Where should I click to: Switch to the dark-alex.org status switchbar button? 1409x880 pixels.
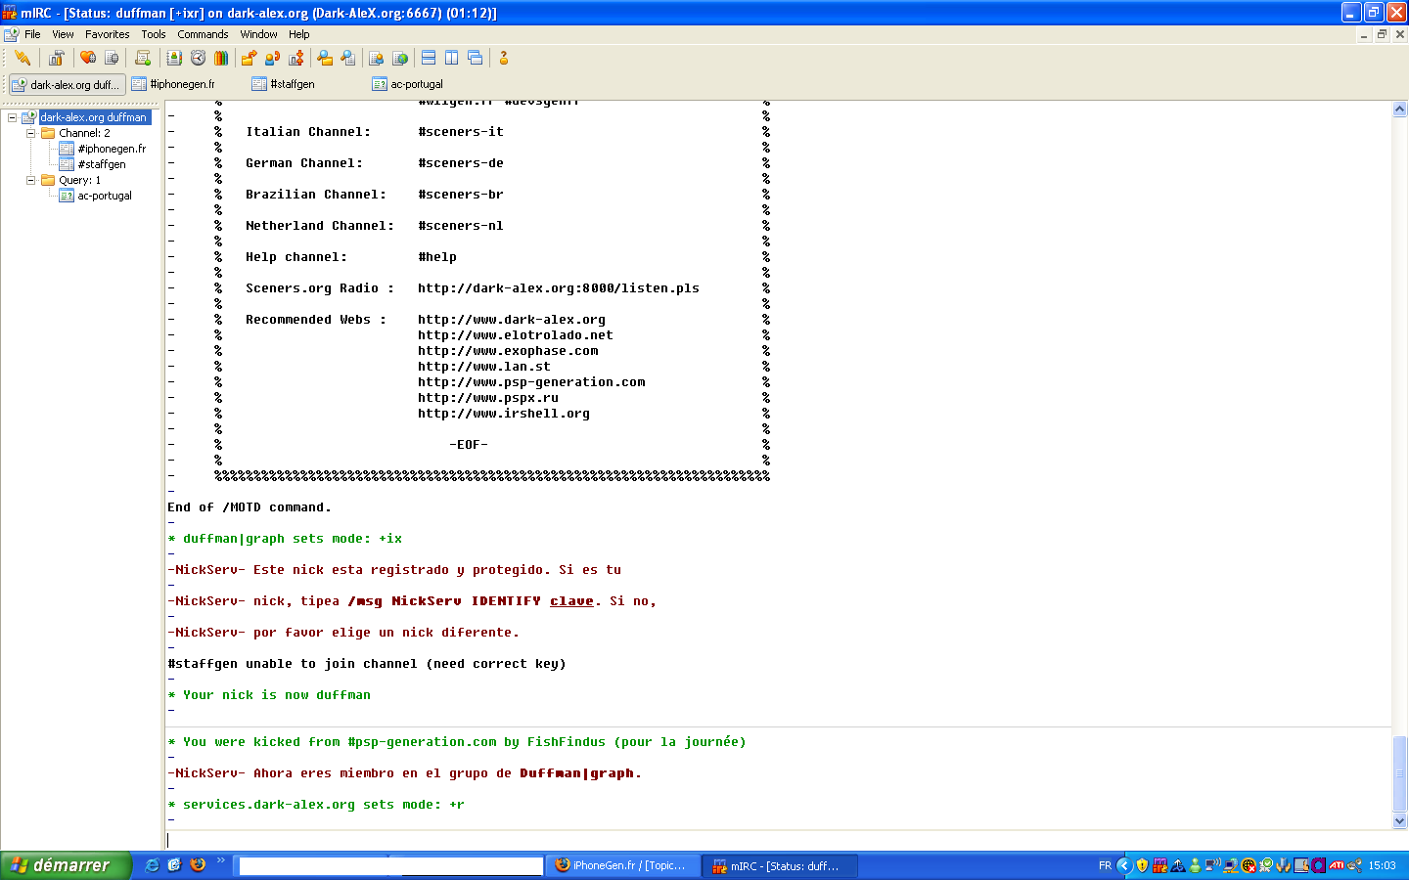[68, 85]
